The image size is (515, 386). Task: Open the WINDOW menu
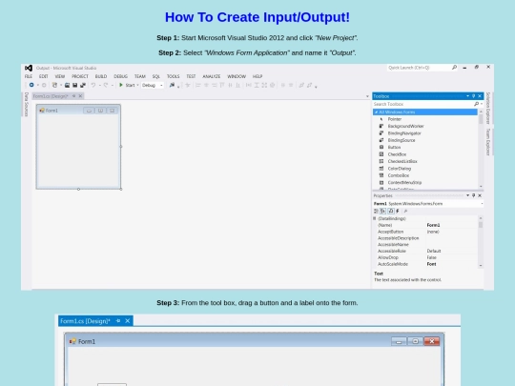[237, 76]
